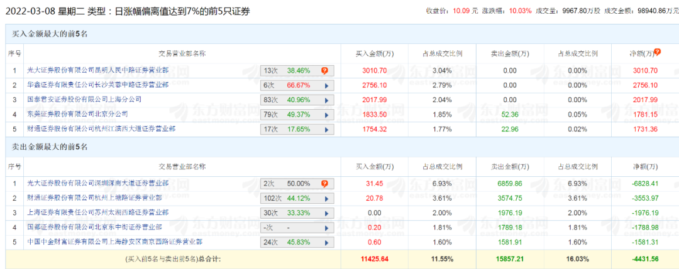This screenshot has width=679, height=269.
Task: Select sell amount 52.36 cell
Action: (x=510, y=114)
